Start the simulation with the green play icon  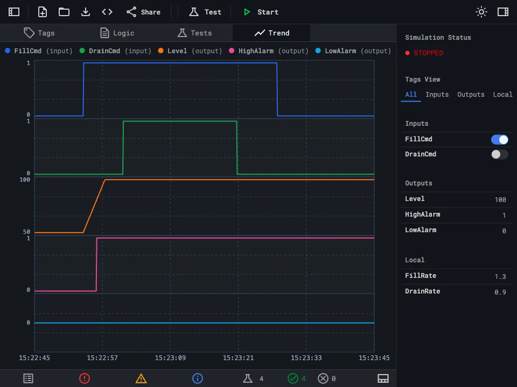coord(247,12)
